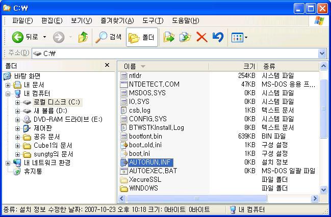Open the 도구(T) menu
Viewport: 331px width, 217px height.
point(153,21)
